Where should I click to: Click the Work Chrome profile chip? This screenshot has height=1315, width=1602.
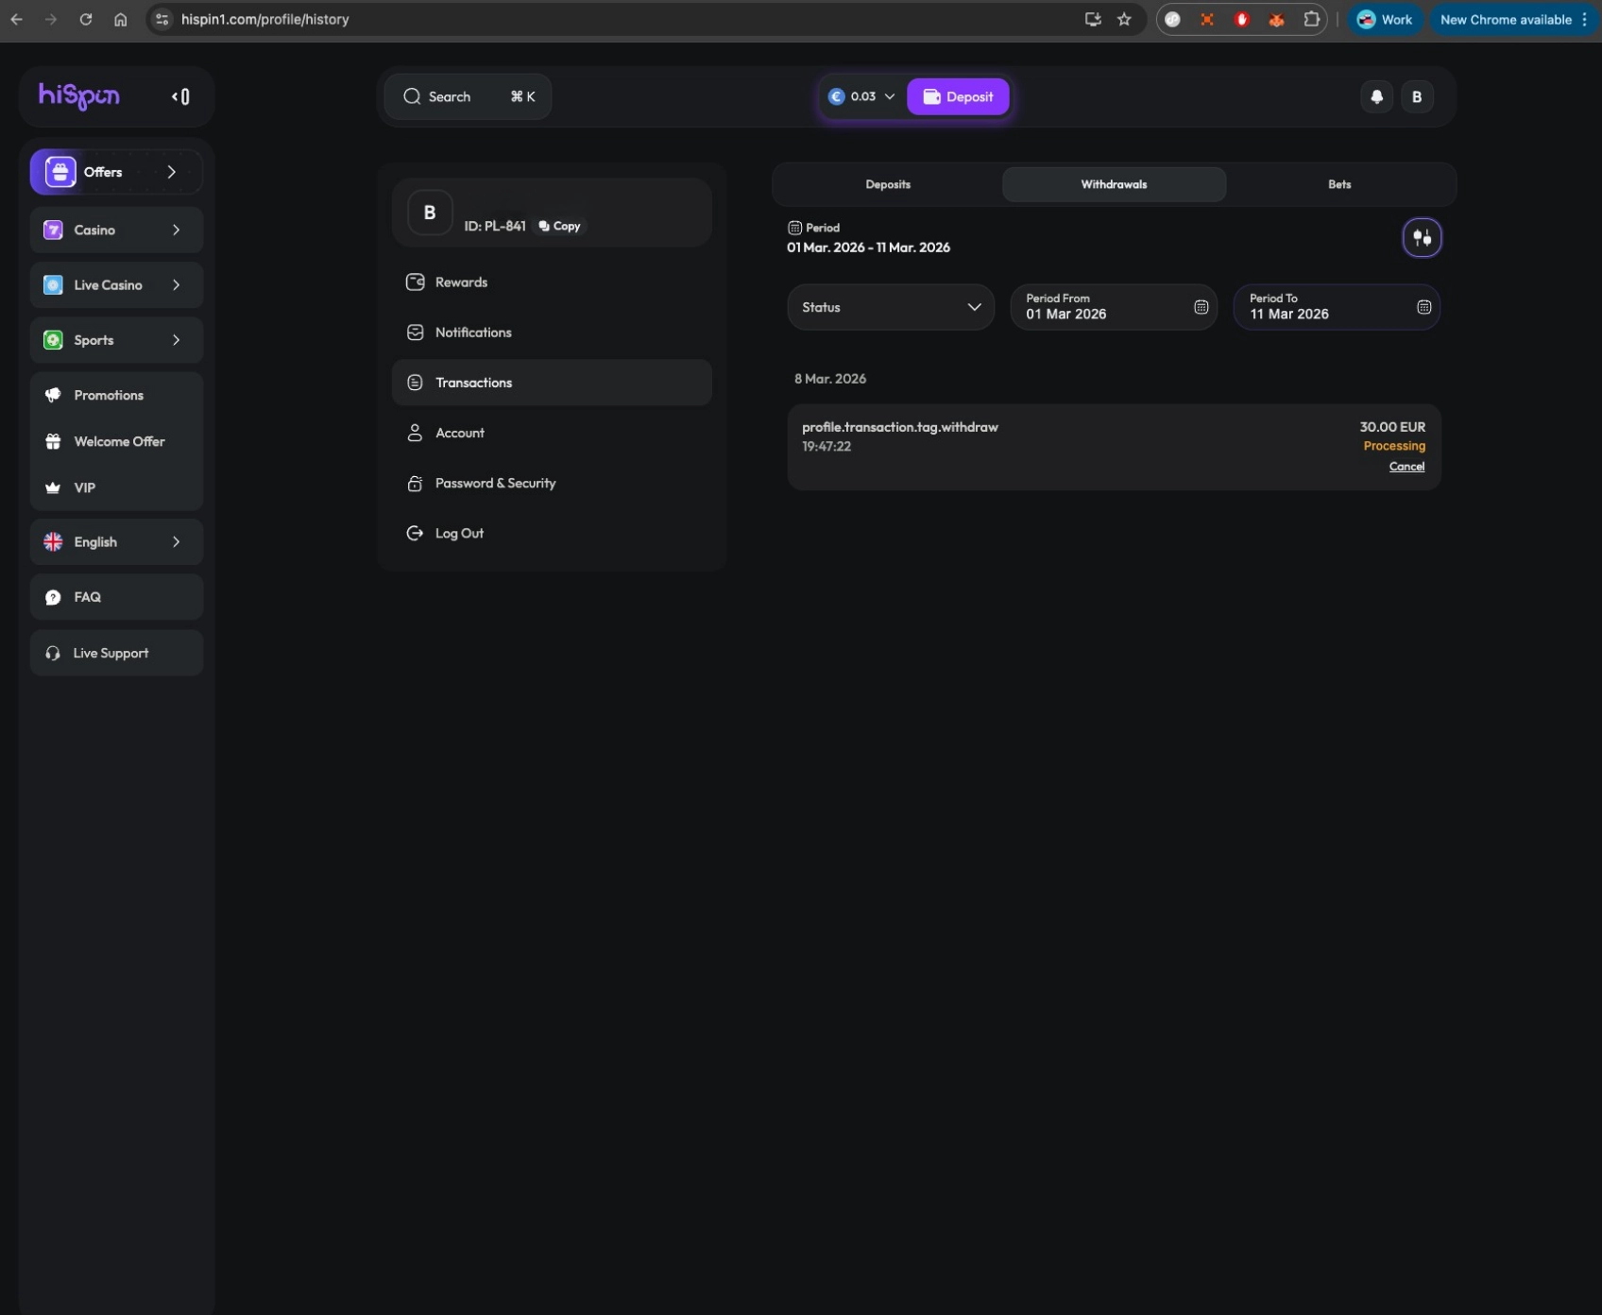(1384, 19)
